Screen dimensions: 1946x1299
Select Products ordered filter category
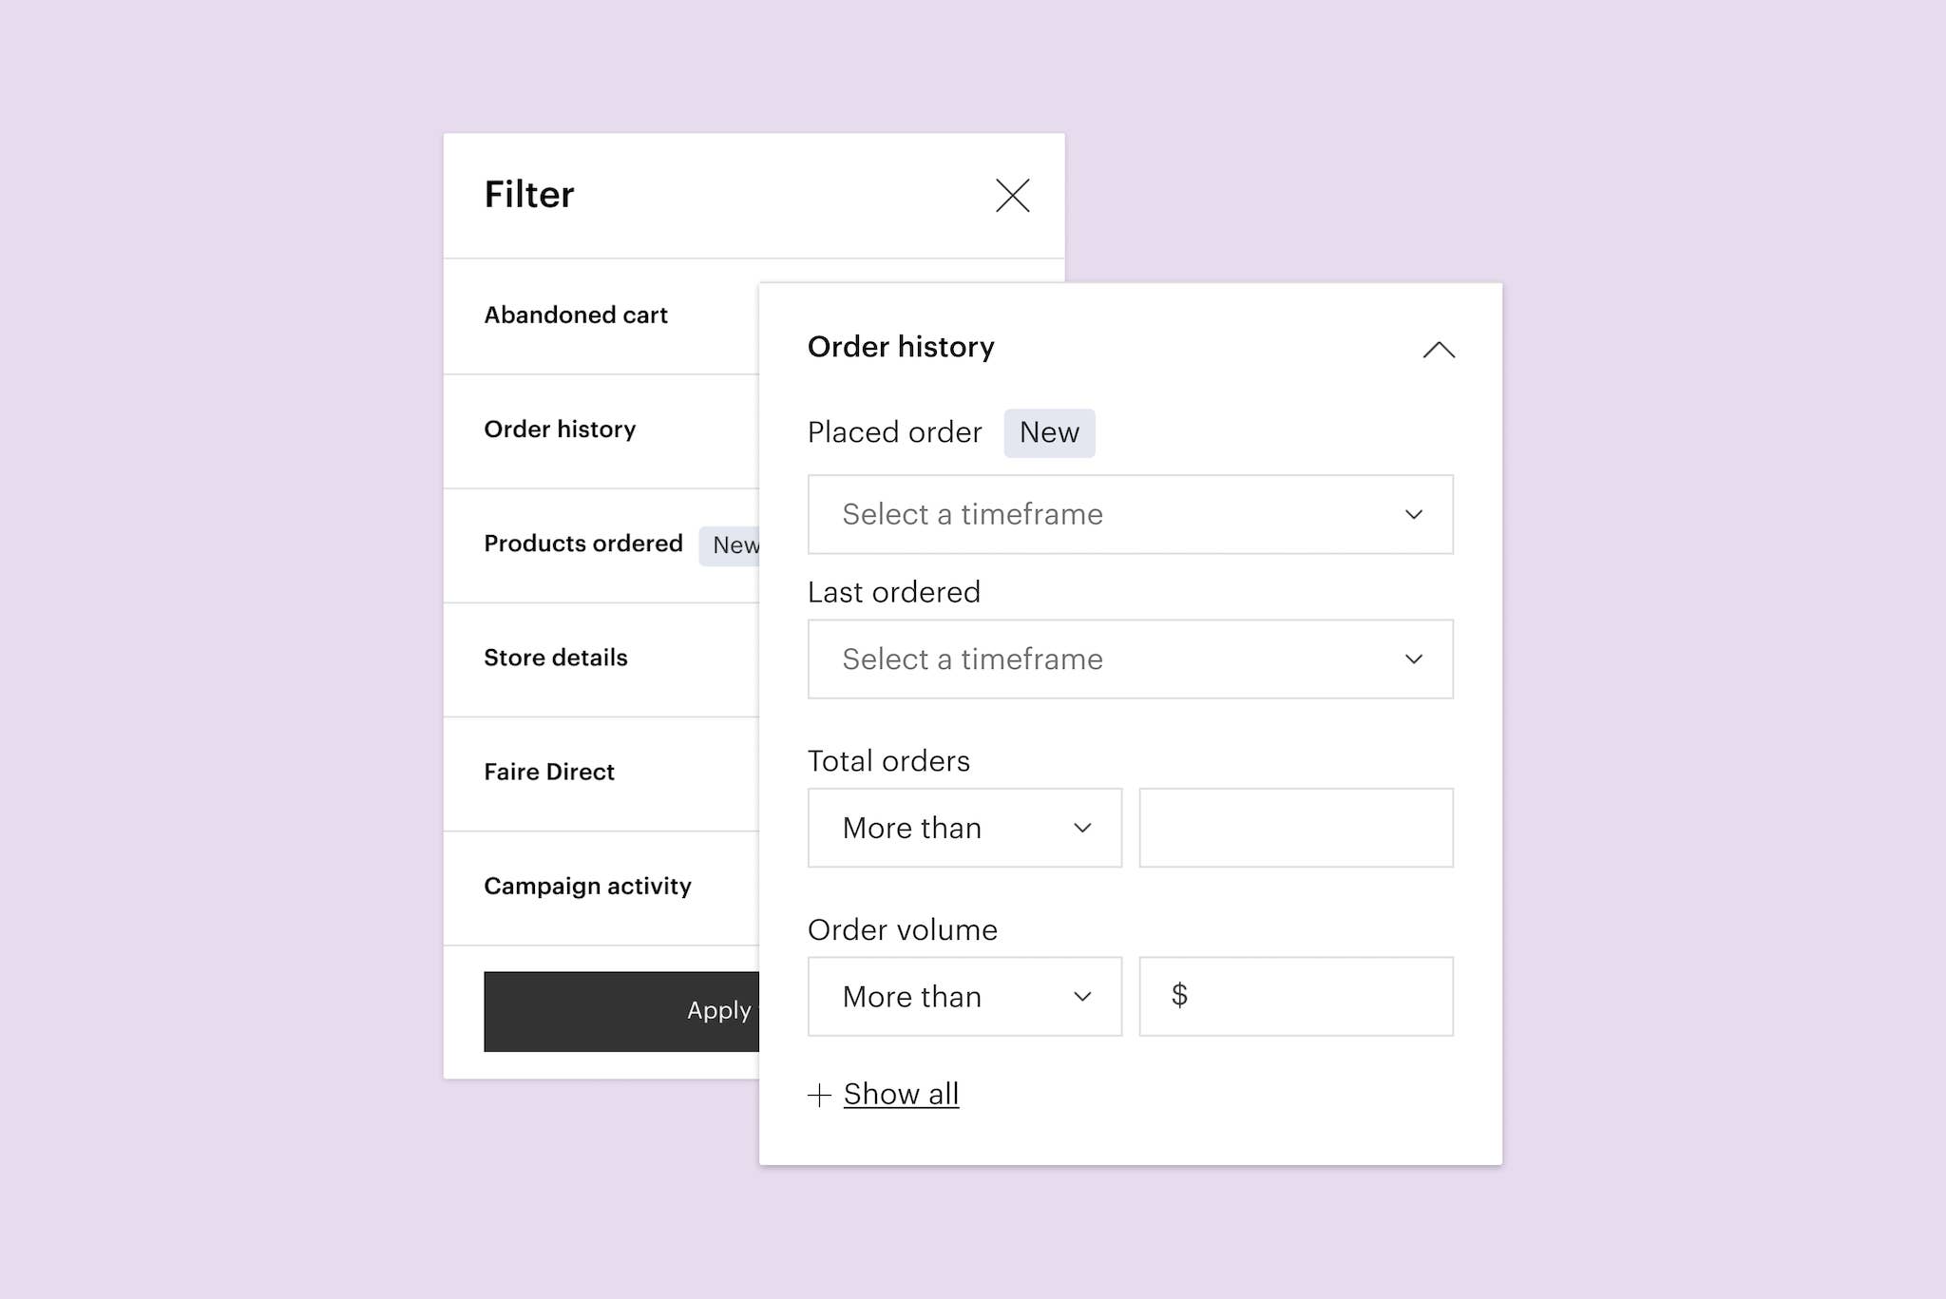coord(583,544)
